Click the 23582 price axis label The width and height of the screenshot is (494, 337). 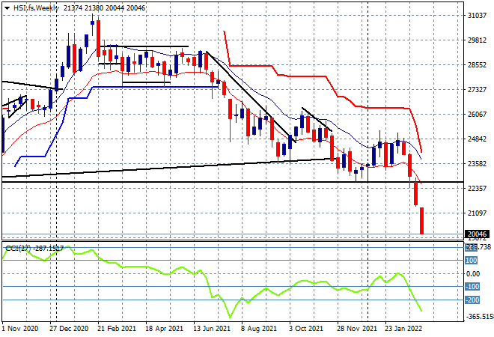point(477,163)
